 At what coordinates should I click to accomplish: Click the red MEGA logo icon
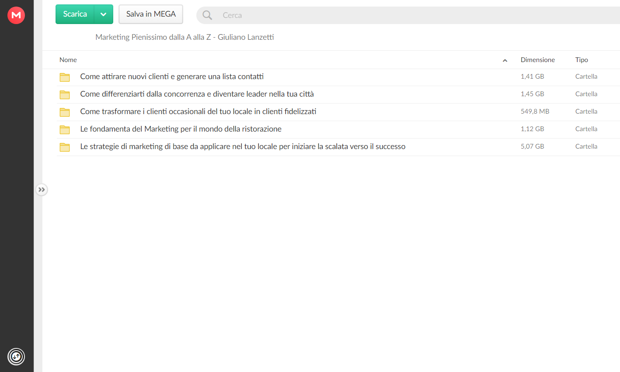pos(16,15)
